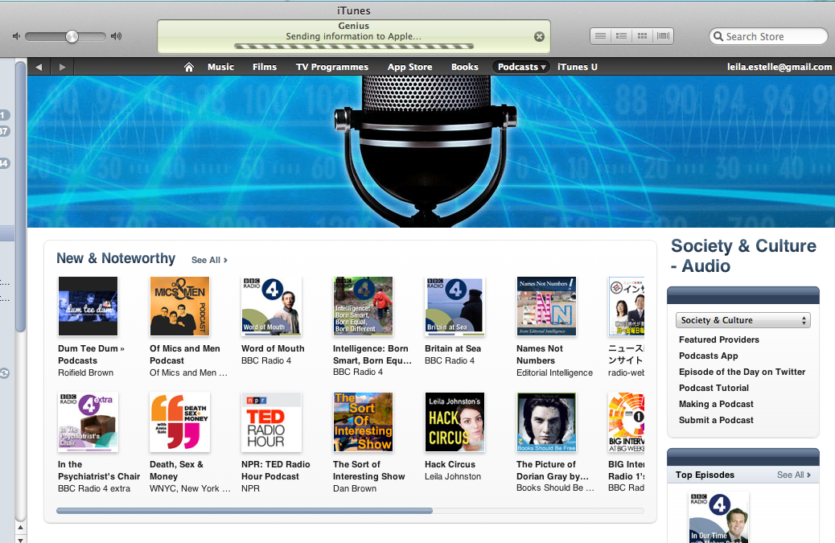Cancel Genius sending with the X icon

tap(539, 37)
